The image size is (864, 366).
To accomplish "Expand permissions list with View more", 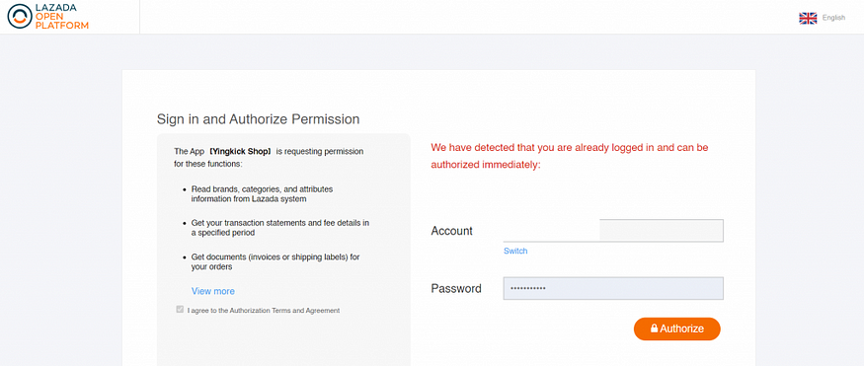I will (x=212, y=291).
